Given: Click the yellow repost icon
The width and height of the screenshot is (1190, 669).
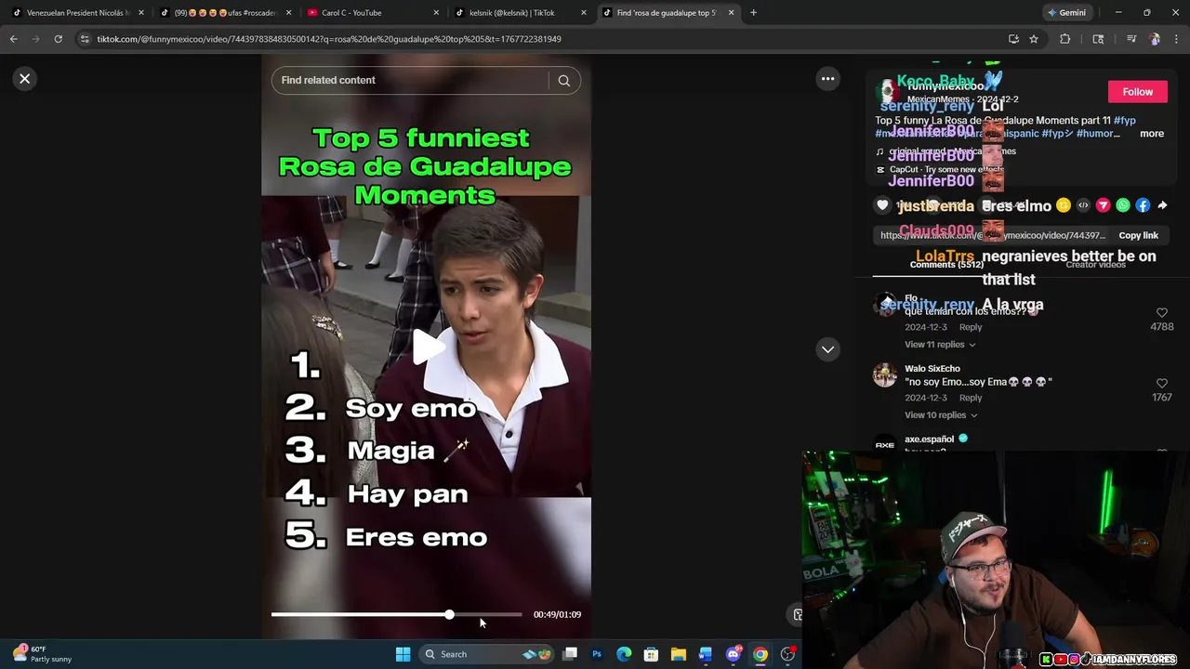Looking at the screenshot, I should 1063,205.
